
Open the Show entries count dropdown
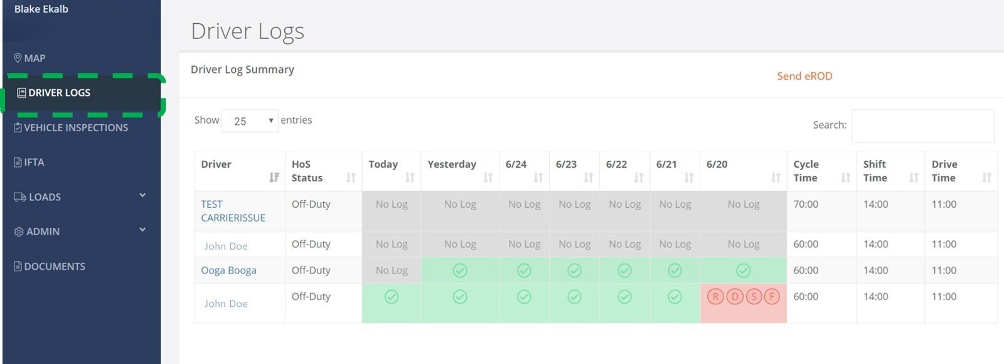pyautogui.click(x=250, y=120)
